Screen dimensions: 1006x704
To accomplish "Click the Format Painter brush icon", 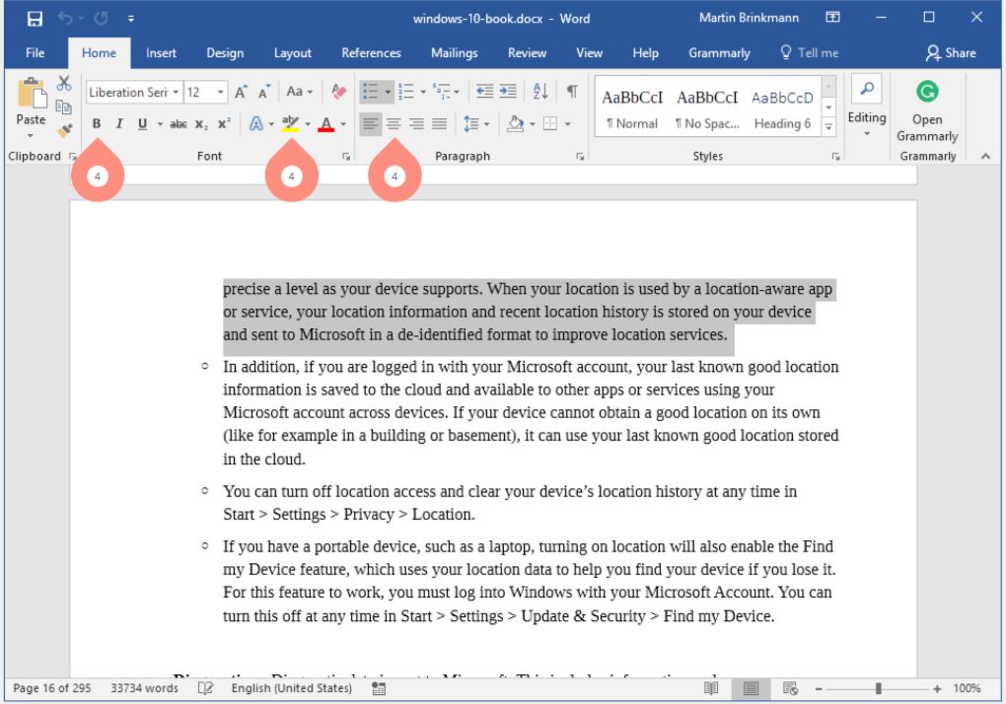I will tap(64, 129).
